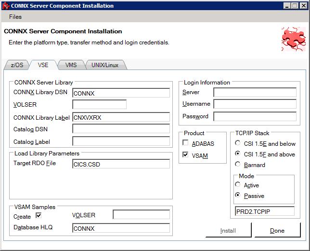The height and width of the screenshot is (251, 310).
Task: Switch to the z/OS tab
Action: pyautogui.click(x=17, y=65)
